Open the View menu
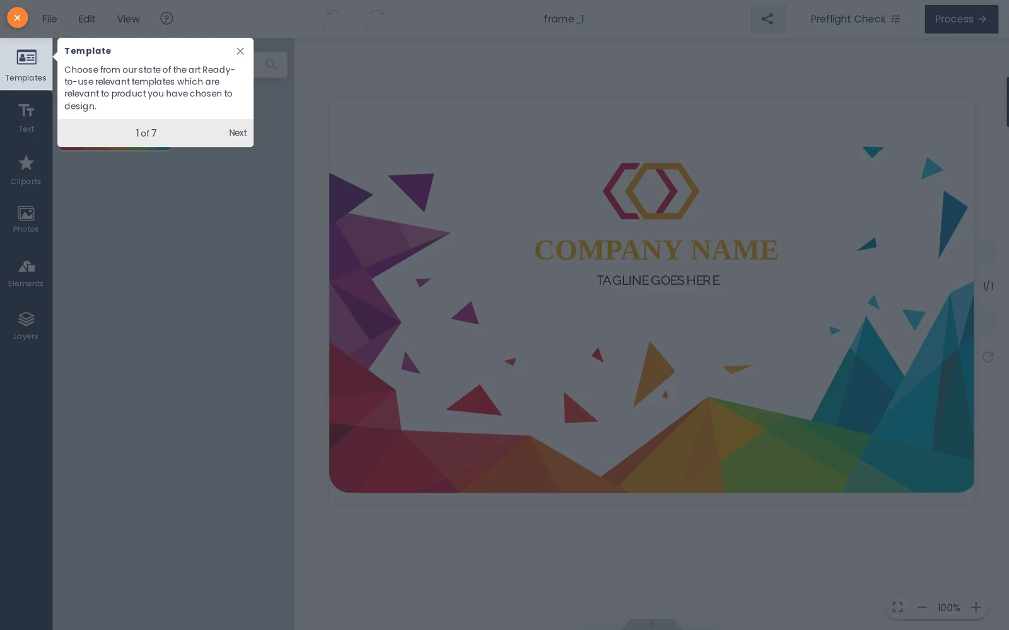 (128, 19)
